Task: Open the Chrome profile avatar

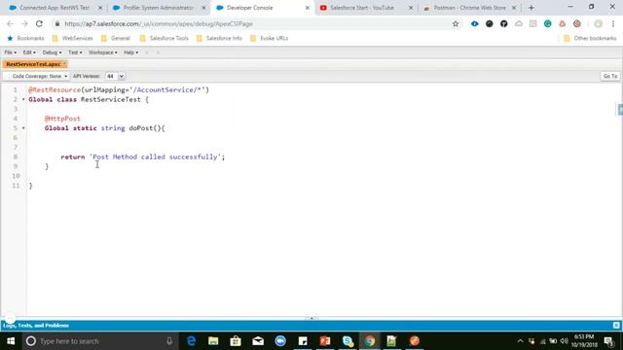Action: (598, 23)
